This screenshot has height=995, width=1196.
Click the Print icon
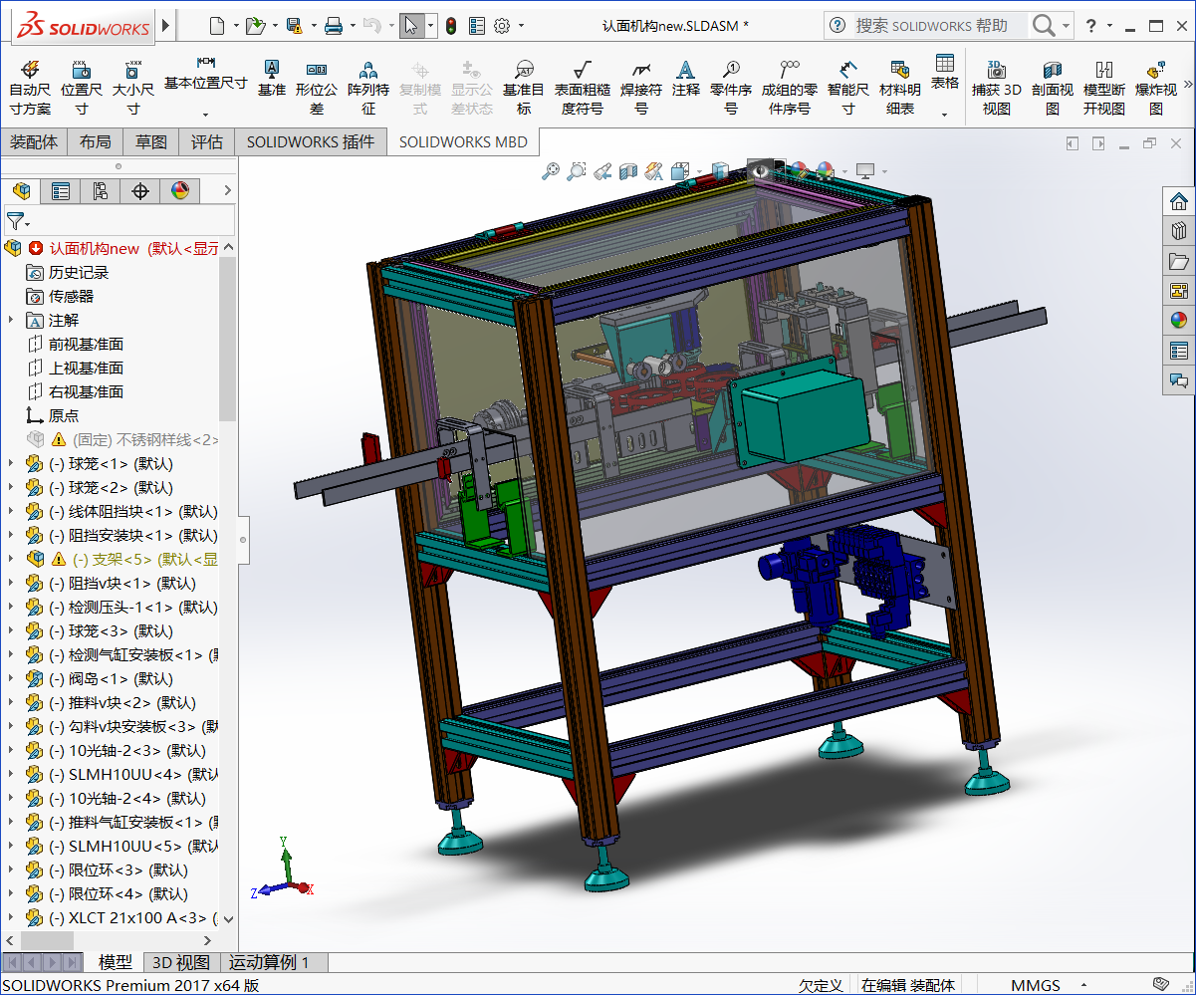334,25
